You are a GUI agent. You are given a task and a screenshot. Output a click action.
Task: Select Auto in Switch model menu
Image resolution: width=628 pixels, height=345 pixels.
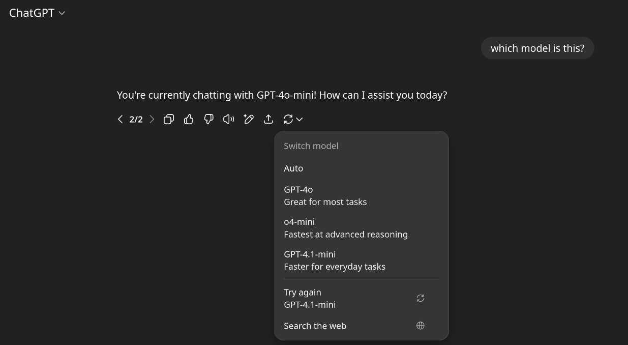pos(293,168)
